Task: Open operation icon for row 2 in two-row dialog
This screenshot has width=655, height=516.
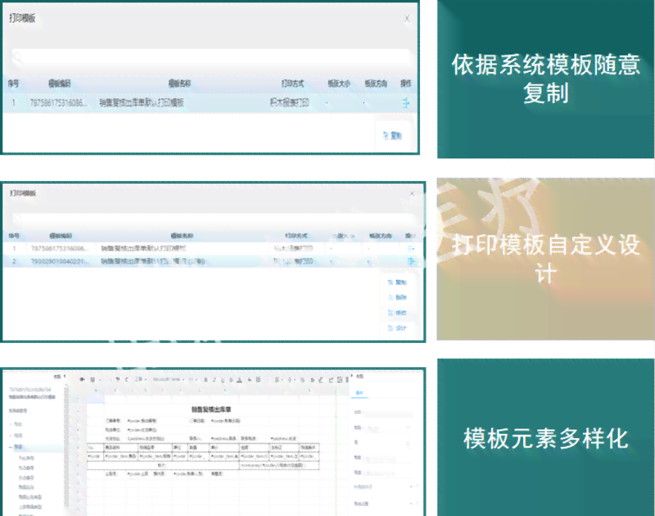Action: [x=411, y=262]
